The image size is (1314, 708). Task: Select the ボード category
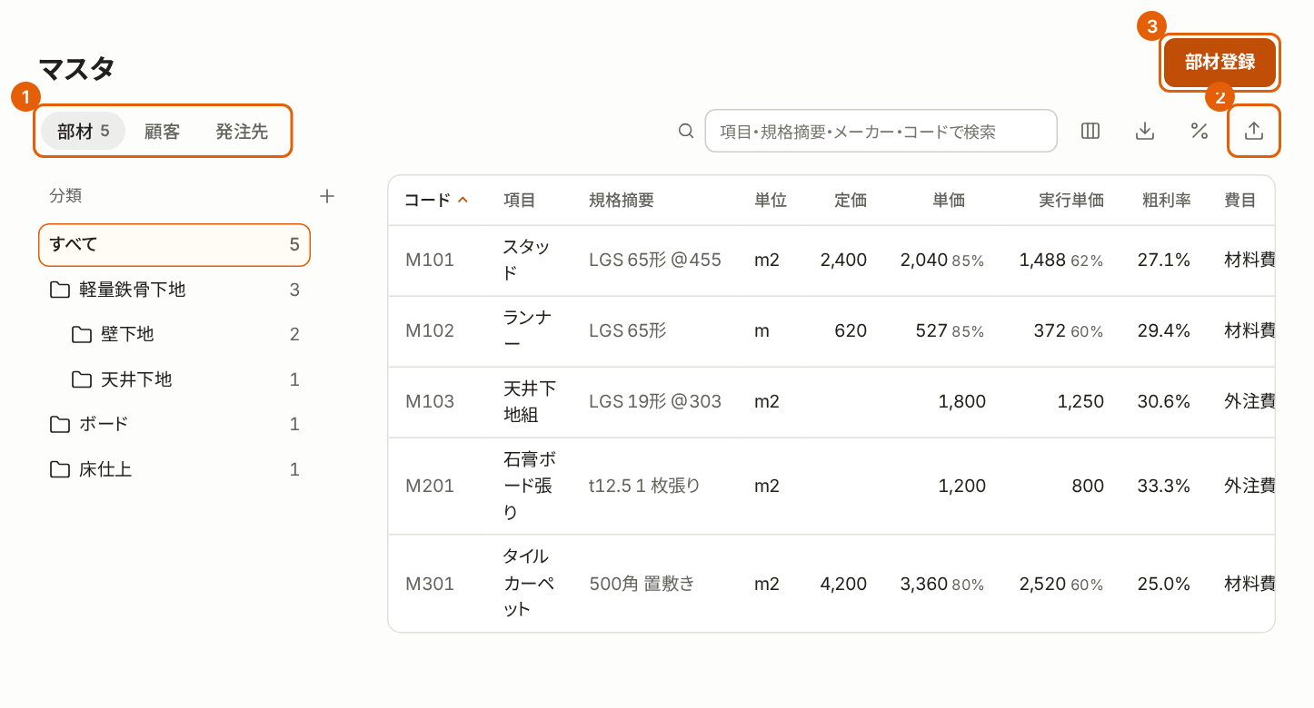[x=174, y=425]
